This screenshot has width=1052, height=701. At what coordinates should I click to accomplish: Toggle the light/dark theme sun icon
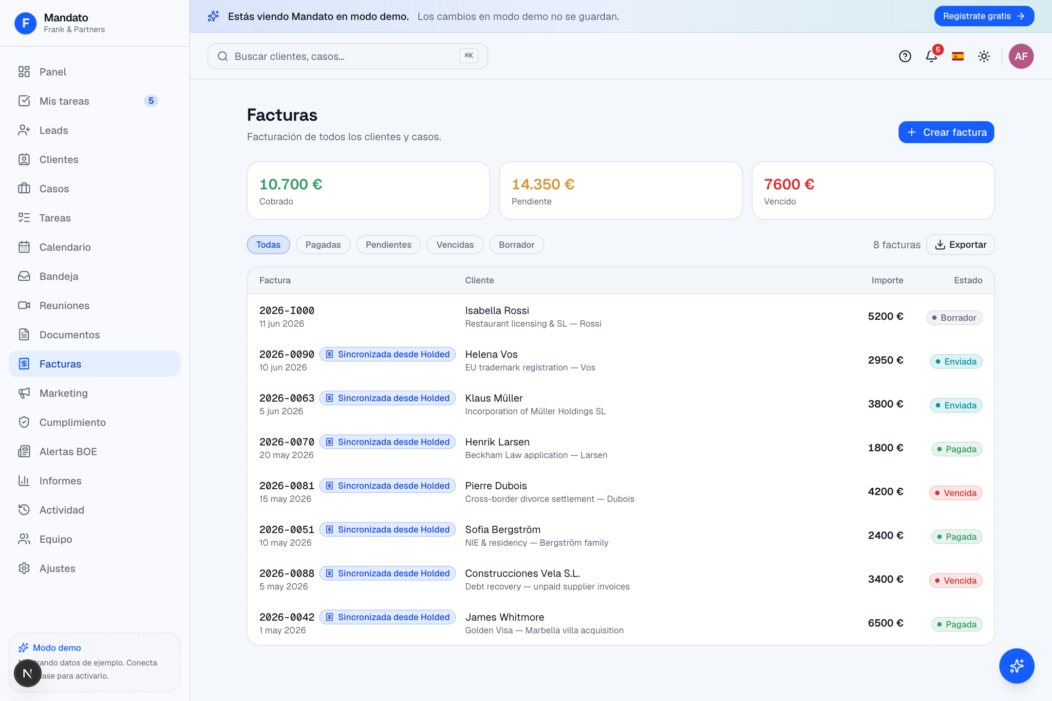click(x=984, y=56)
